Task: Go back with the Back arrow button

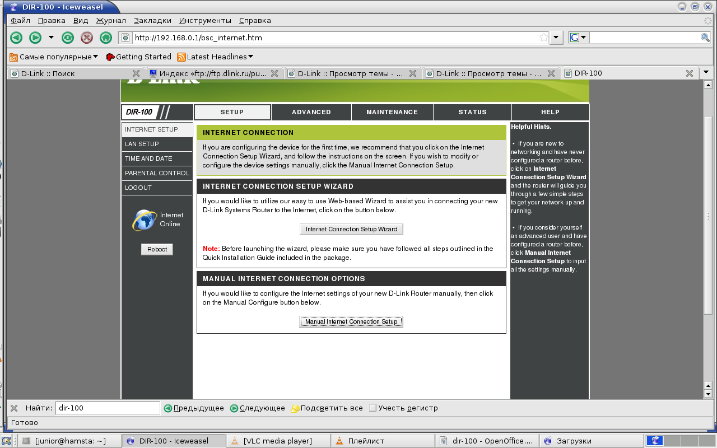Action: coord(16,38)
